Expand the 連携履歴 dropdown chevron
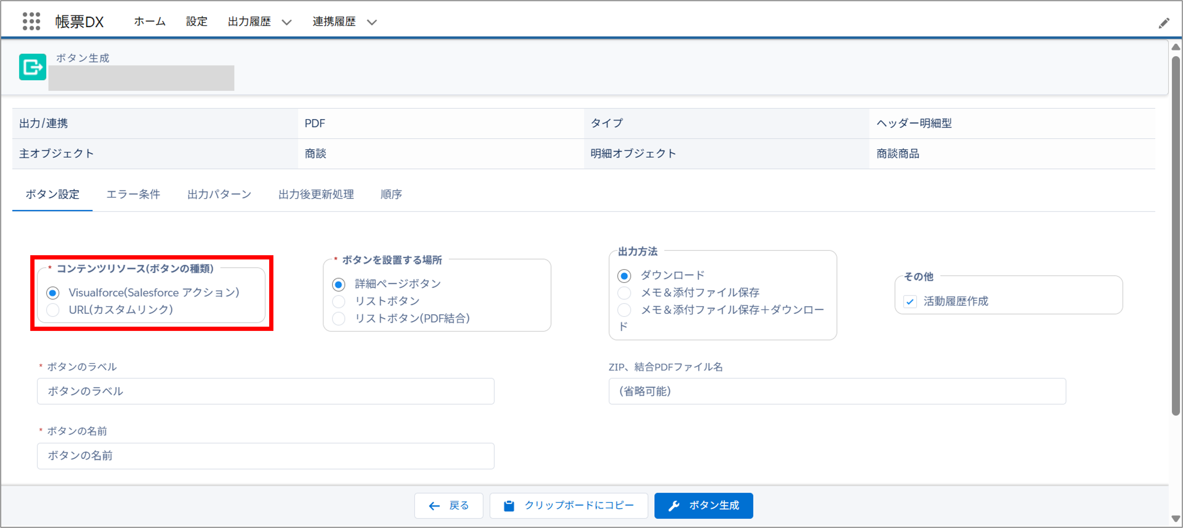The width and height of the screenshot is (1183, 528). [372, 22]
